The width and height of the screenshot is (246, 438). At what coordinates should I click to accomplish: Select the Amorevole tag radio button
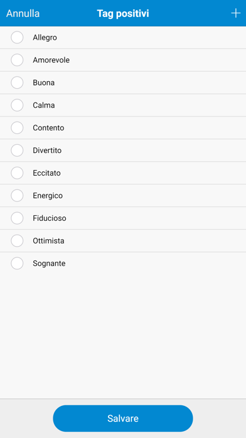17,60
